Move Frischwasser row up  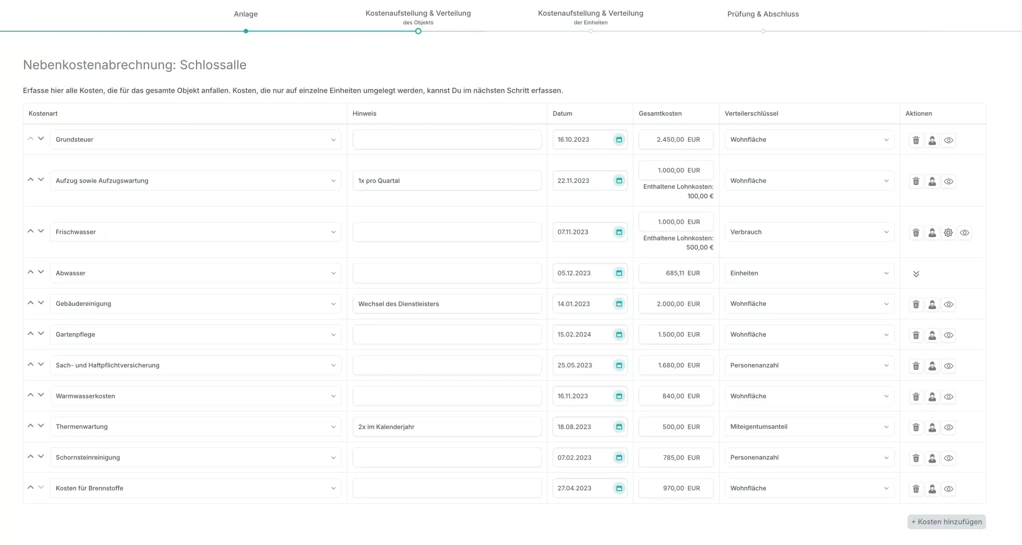(x=30, y=231)
